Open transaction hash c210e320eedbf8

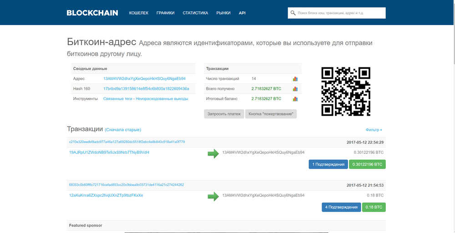pos(127,142)
